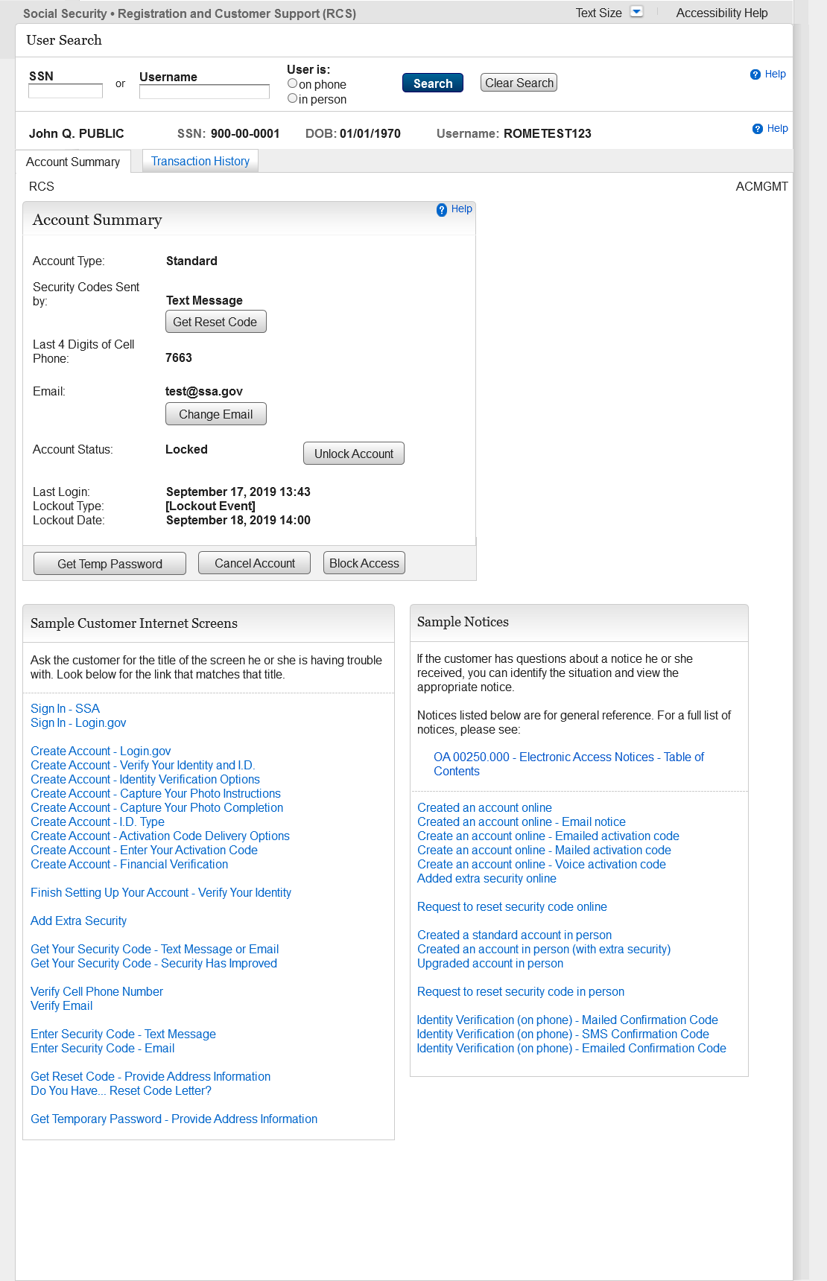827x1281 pixels.
Task: Open 'Create Account - Financial Verification' link
Action: click(x=130, y=864)
